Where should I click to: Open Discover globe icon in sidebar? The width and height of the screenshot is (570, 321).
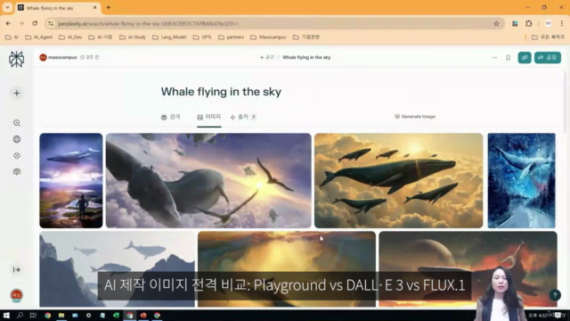[17, 139]
